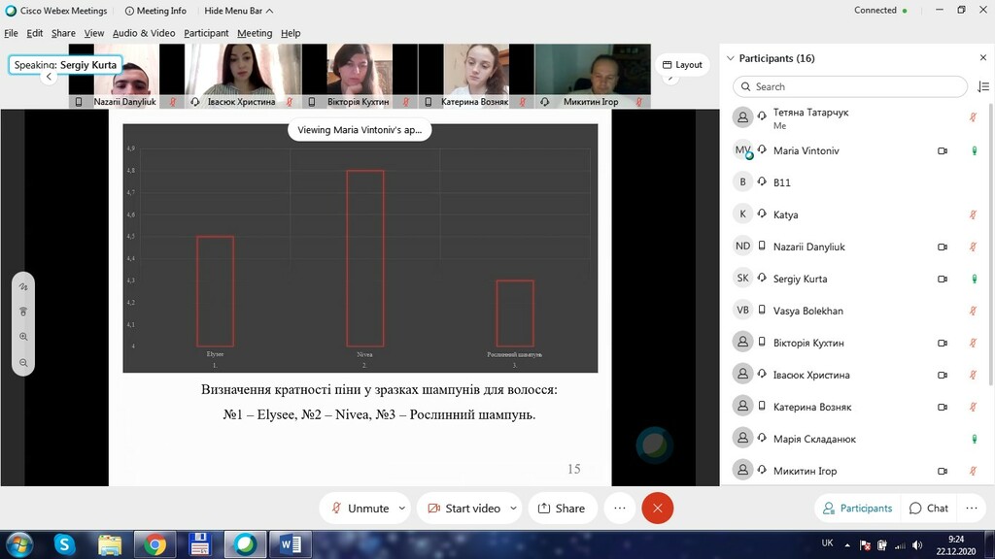This screenshot has width=995, height=559.
Task: Unmute your microphone
Action: (x=360, y=509)
